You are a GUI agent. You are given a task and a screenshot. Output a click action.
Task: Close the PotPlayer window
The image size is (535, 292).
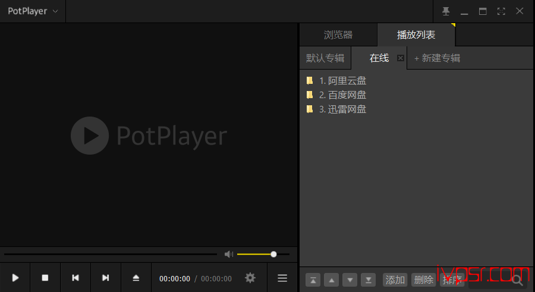520,11
